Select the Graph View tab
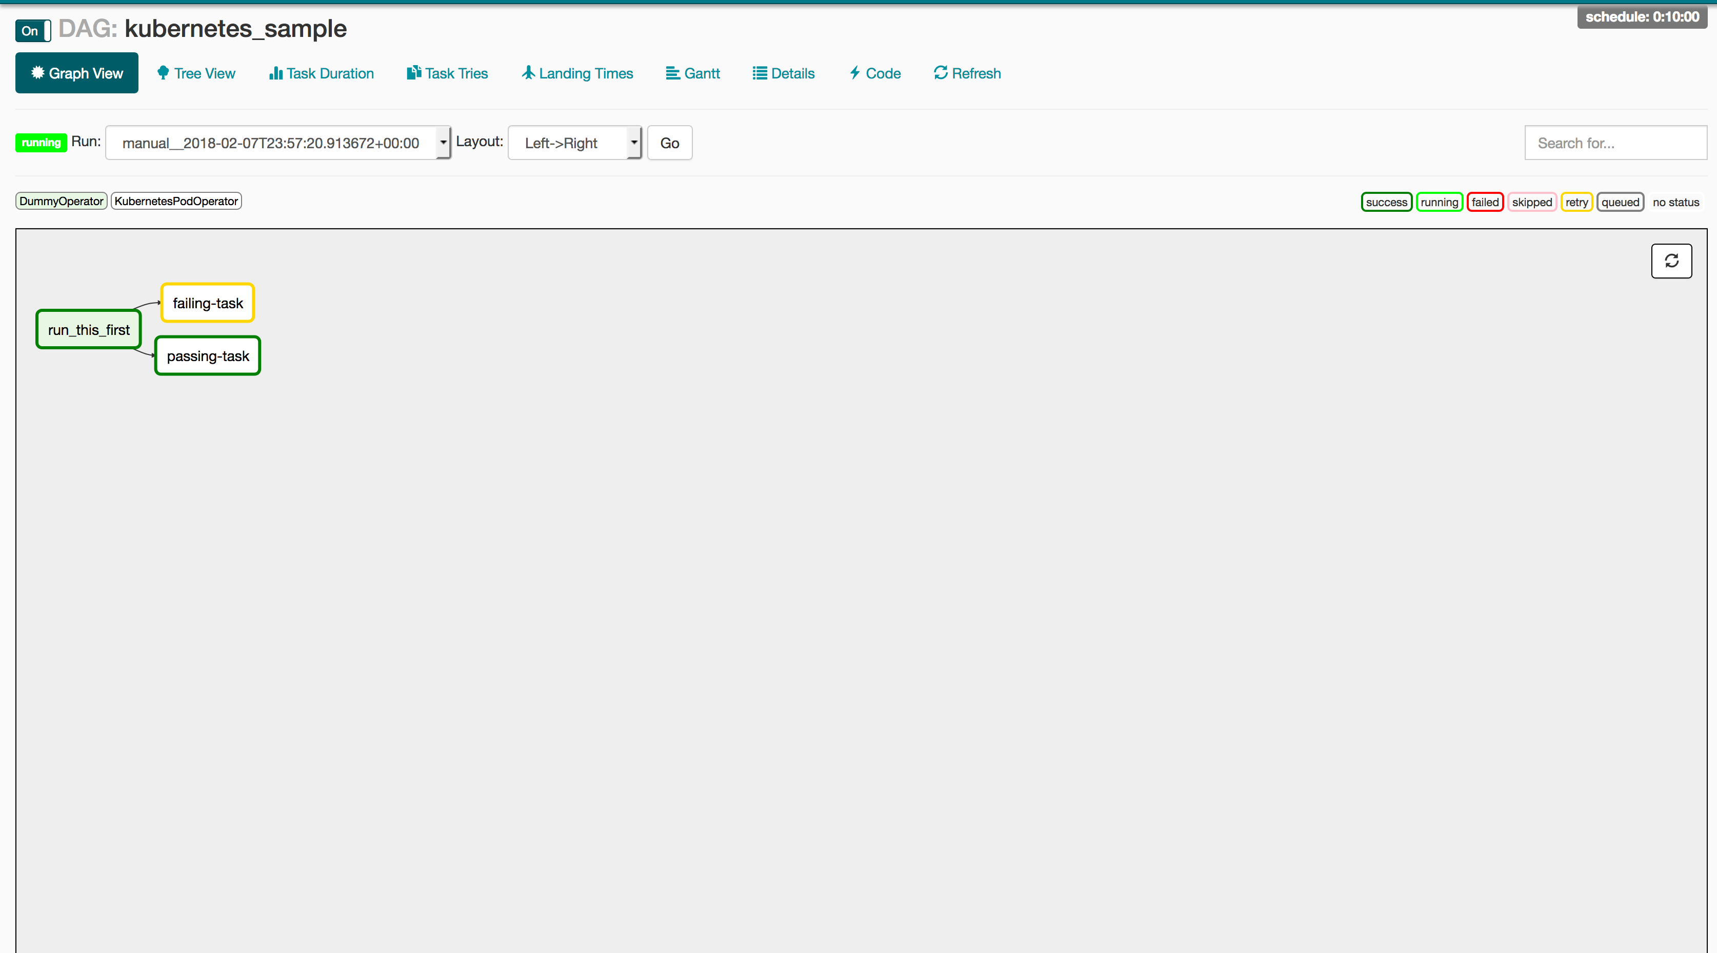 tap(76, 73)
